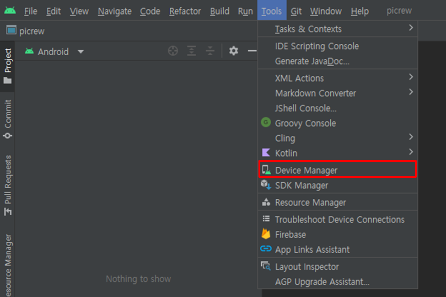Click the Device Manager phone icon

pyautogui.click(x=266, y=170)
